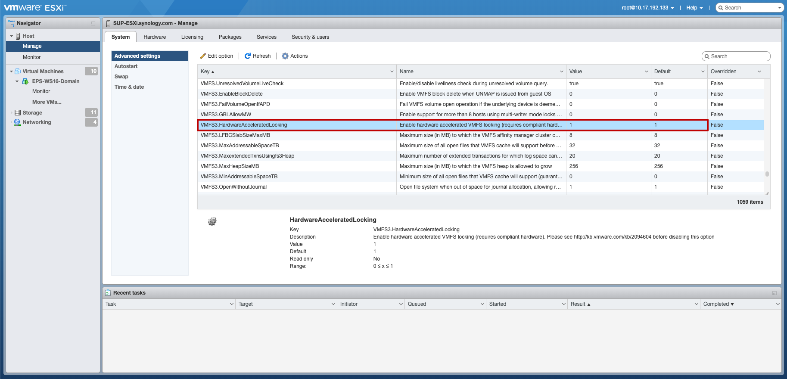The image size is (787, 379).
Task: Click the Virtual Machines icon
Action: [18, 71]
